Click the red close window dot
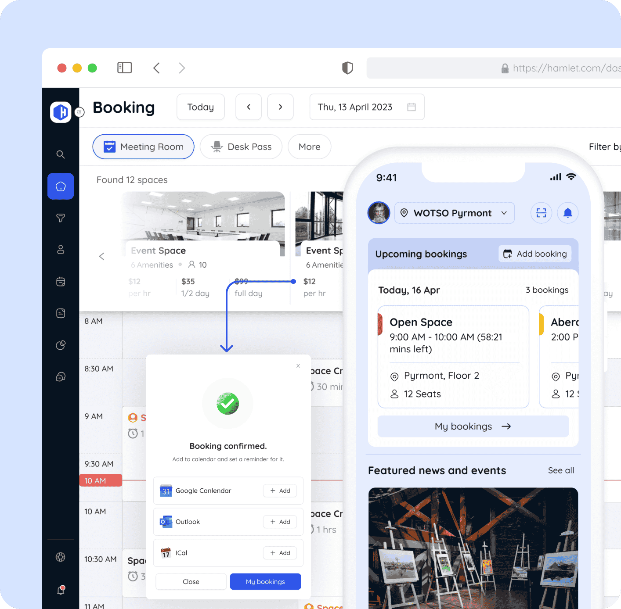The image size is (621, 609). click(62, 68)
